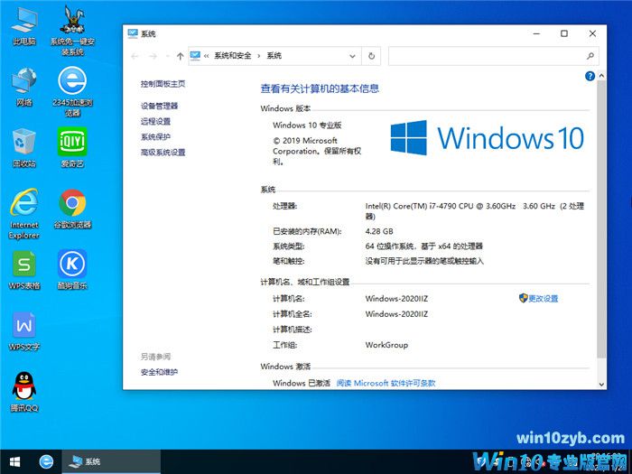Expand the address bar history dropdown

pos(352,56)
